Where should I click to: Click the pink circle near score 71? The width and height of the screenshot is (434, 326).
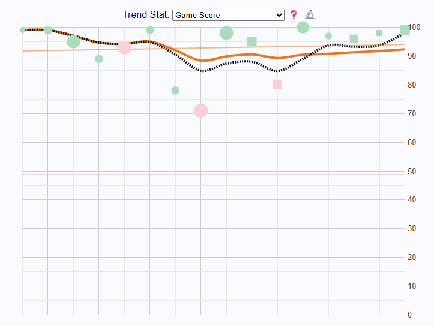[201, 110]
